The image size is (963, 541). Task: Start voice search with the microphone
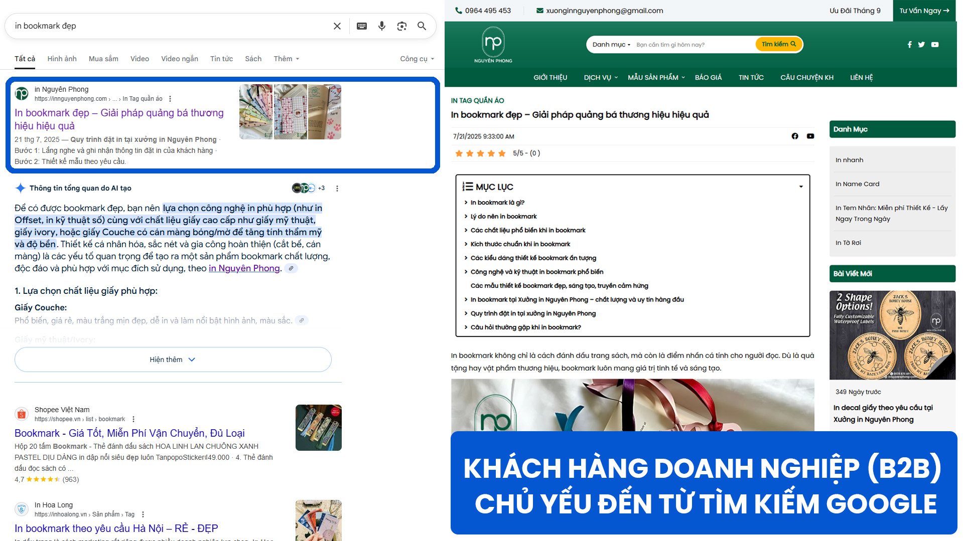(x=382, y=26)
